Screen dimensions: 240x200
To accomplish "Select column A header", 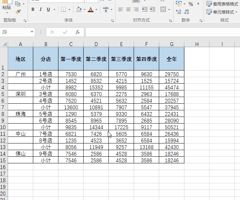I will tap(21, 44).
